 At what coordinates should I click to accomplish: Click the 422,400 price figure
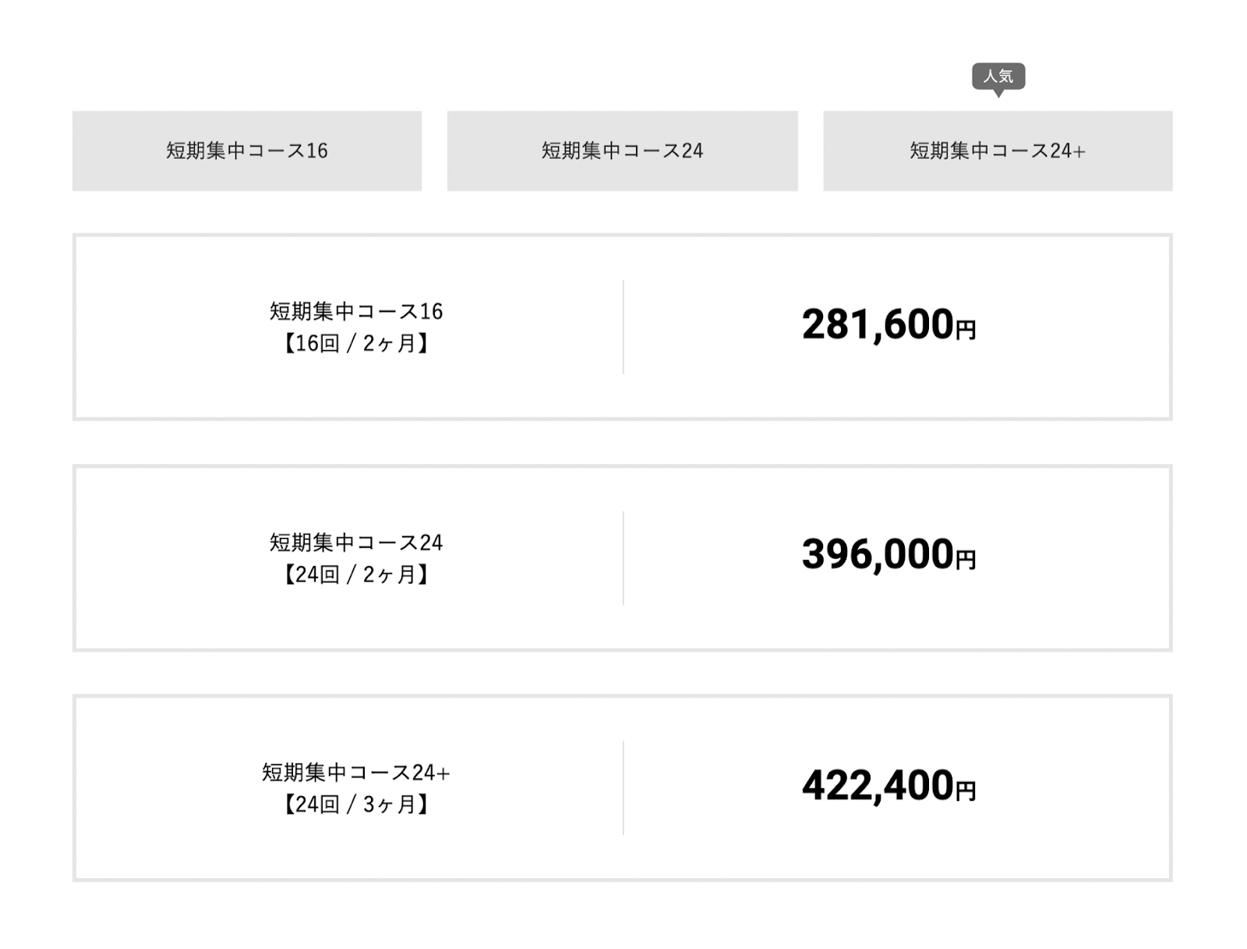pyautogui.click(x=878, y=785)
